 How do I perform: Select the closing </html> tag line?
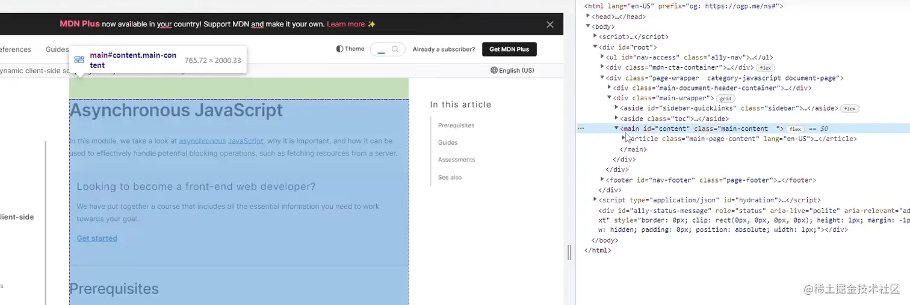coord(598,250)
